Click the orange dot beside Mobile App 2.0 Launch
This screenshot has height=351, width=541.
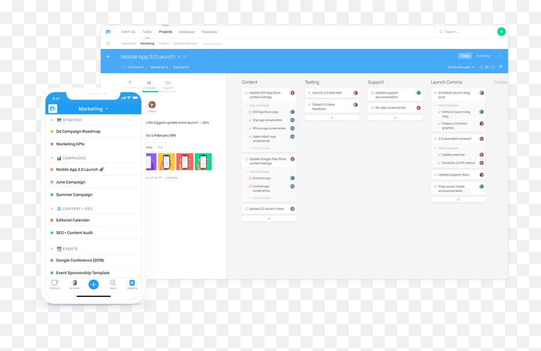coord(53,169)
